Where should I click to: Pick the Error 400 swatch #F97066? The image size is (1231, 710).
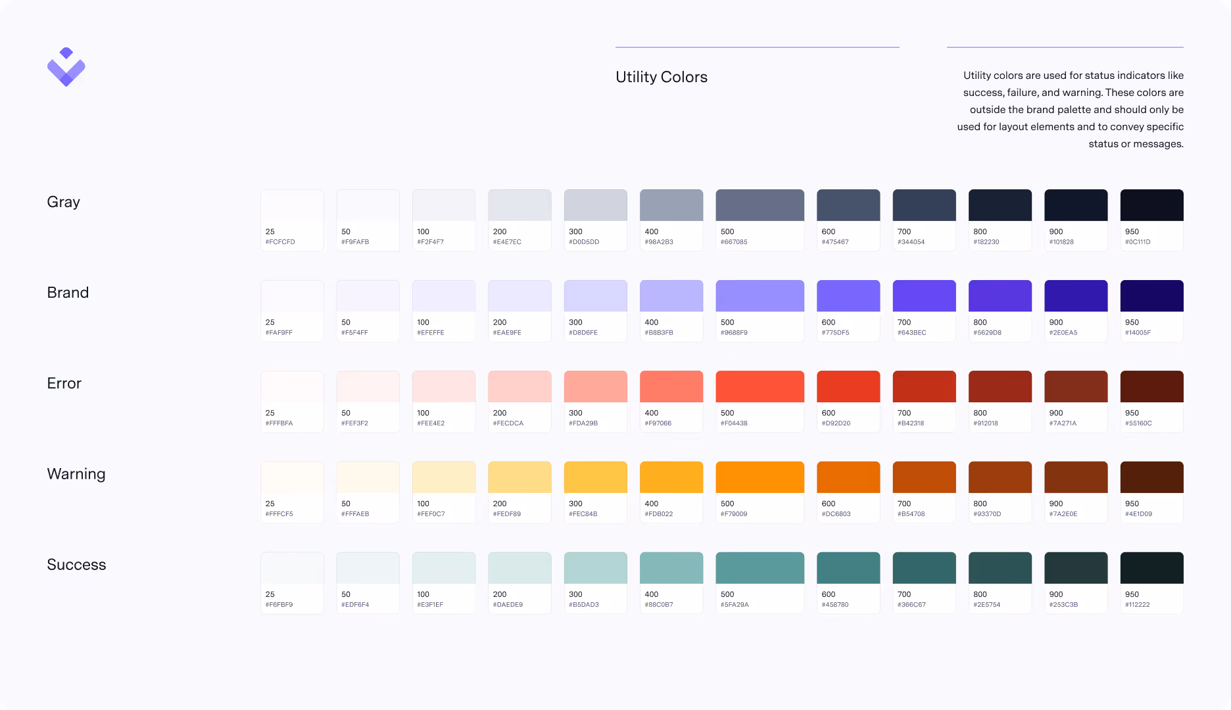click(x=671, y=402)
